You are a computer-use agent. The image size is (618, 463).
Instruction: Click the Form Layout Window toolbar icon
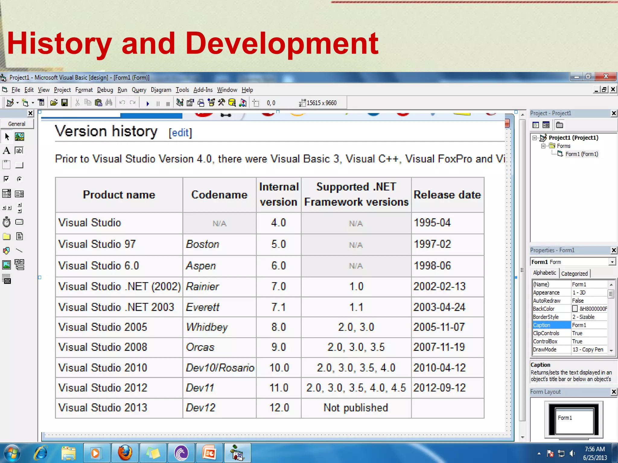(x=201, y=103)
